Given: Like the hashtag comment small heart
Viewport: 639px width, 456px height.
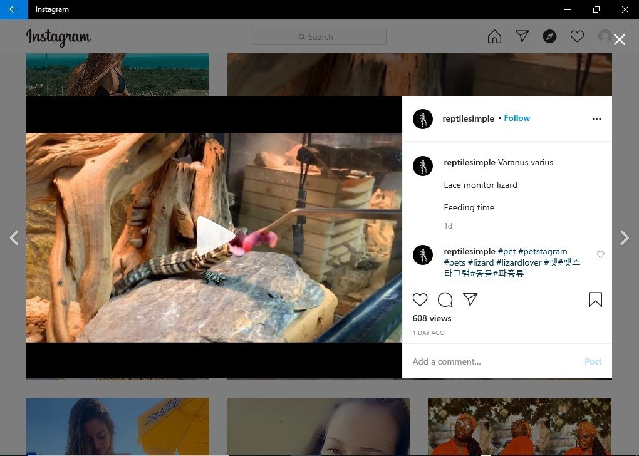Looking at the screenshot, I should (600, 254).
